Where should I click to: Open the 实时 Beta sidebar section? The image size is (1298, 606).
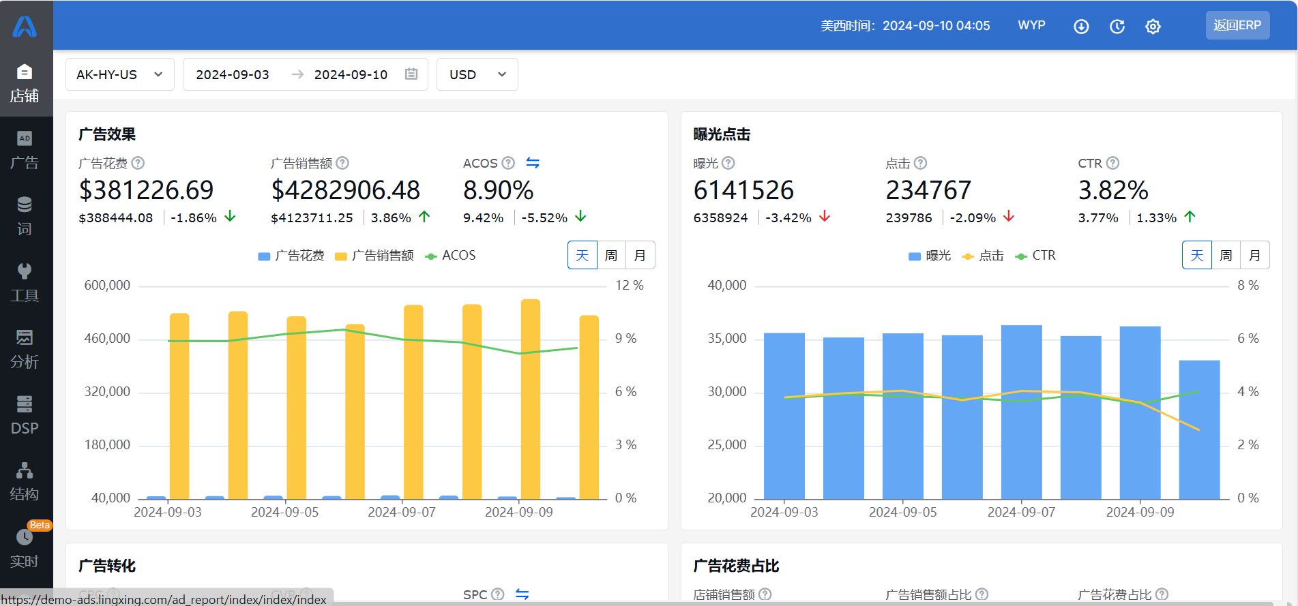[25, 548]
